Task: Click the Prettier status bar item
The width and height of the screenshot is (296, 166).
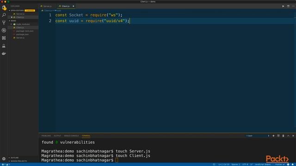Action: 280,165
